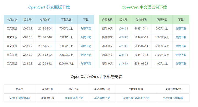Click the v3.0.3.2 version cell
198x107 pixels.
point(28,28)
